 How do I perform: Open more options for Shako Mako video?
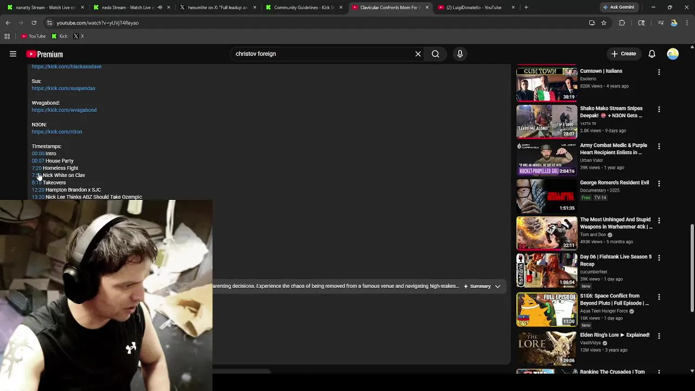coord(659,109)
